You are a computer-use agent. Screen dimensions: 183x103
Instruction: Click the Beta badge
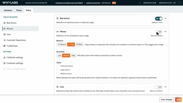(114, 3)
